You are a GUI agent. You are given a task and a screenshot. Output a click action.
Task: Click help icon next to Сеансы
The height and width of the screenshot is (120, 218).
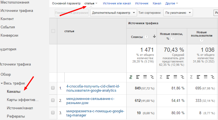tap(146, 36)
